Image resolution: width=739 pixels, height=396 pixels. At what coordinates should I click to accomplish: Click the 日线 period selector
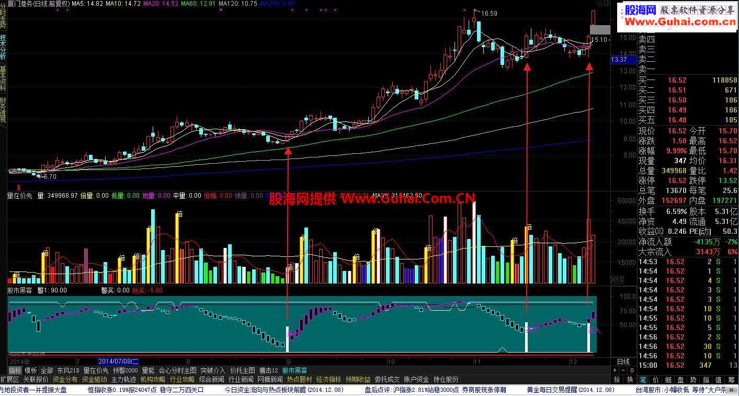tap(623, 361)
